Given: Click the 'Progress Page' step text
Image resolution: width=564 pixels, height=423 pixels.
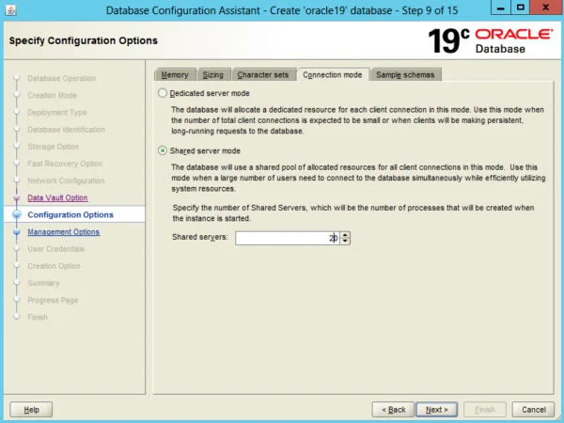Looking at the screenshot, I should [53, 300].
